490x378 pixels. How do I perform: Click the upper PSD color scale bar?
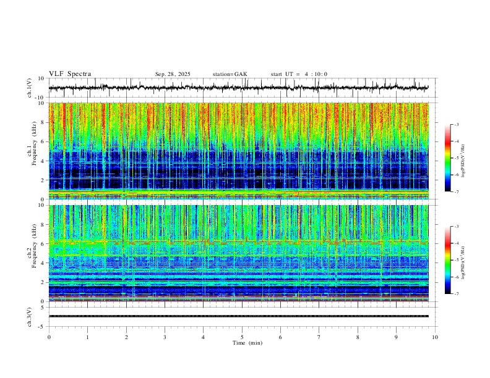(x=448, y=158)
